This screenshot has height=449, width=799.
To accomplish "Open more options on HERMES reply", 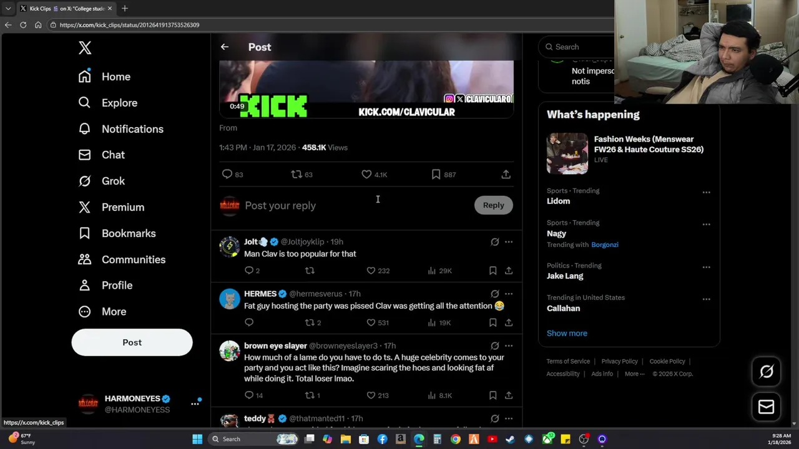I will coord(509,294).
